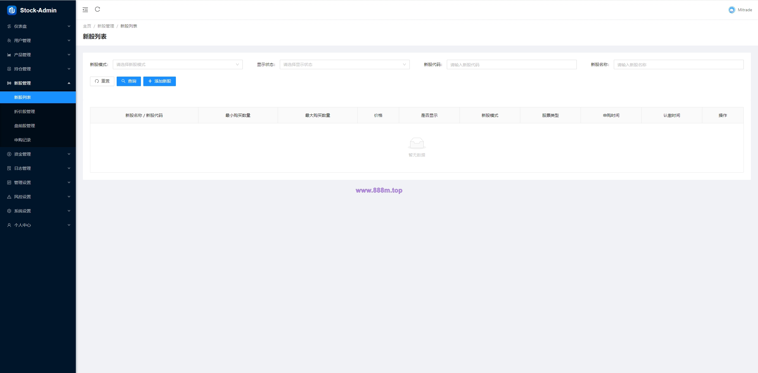
Task: Expand the 管理设置 menu chevron
Action: [69, 183]
